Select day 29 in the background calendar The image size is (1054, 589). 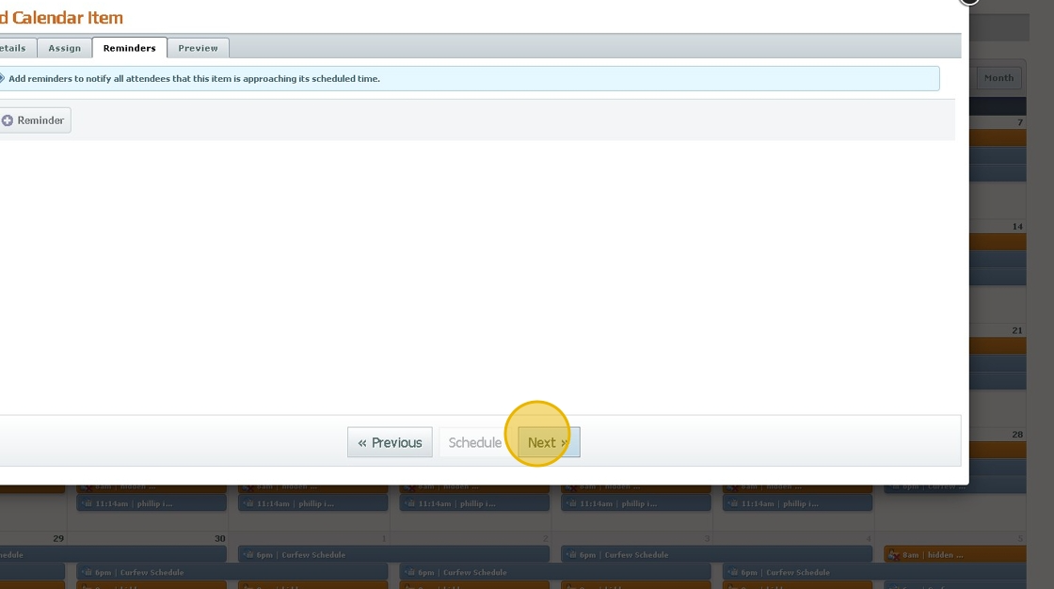[58, 538]
